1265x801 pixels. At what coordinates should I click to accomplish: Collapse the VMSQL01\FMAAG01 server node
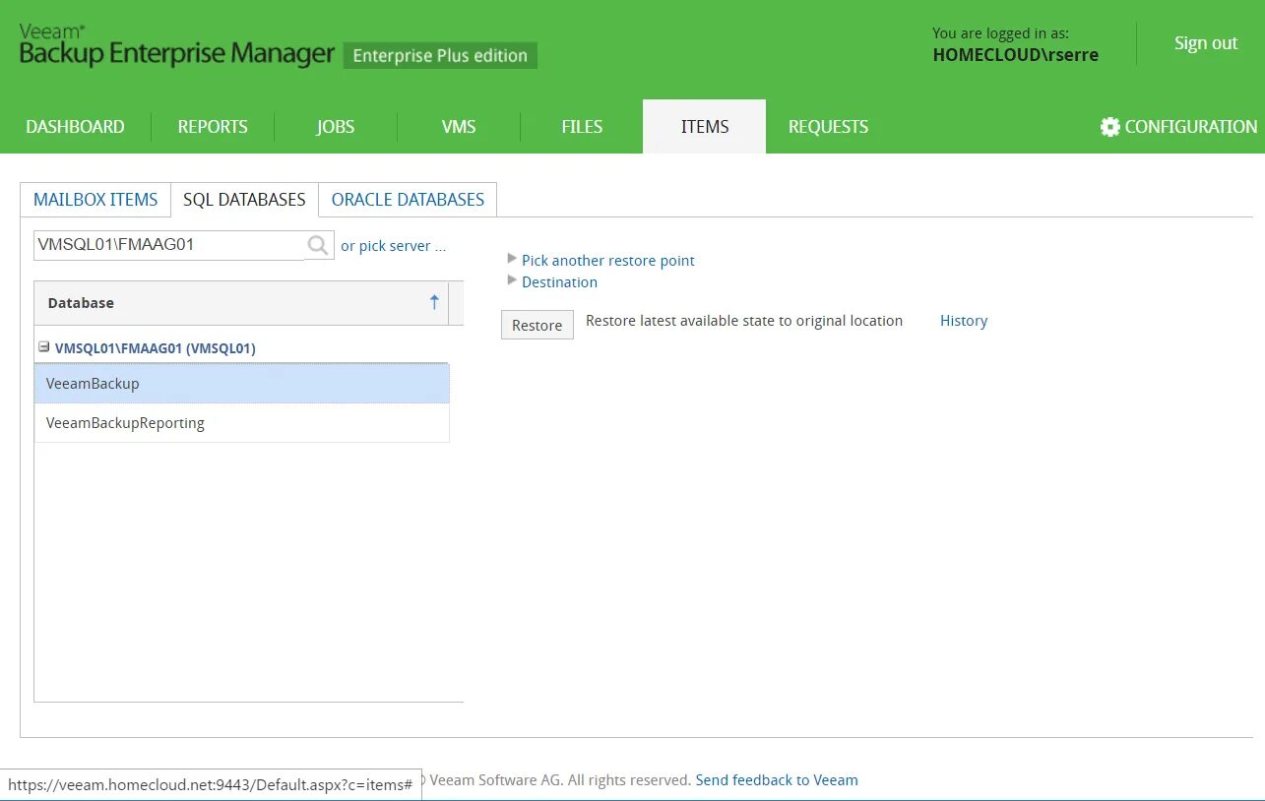(x=43, y=347)
